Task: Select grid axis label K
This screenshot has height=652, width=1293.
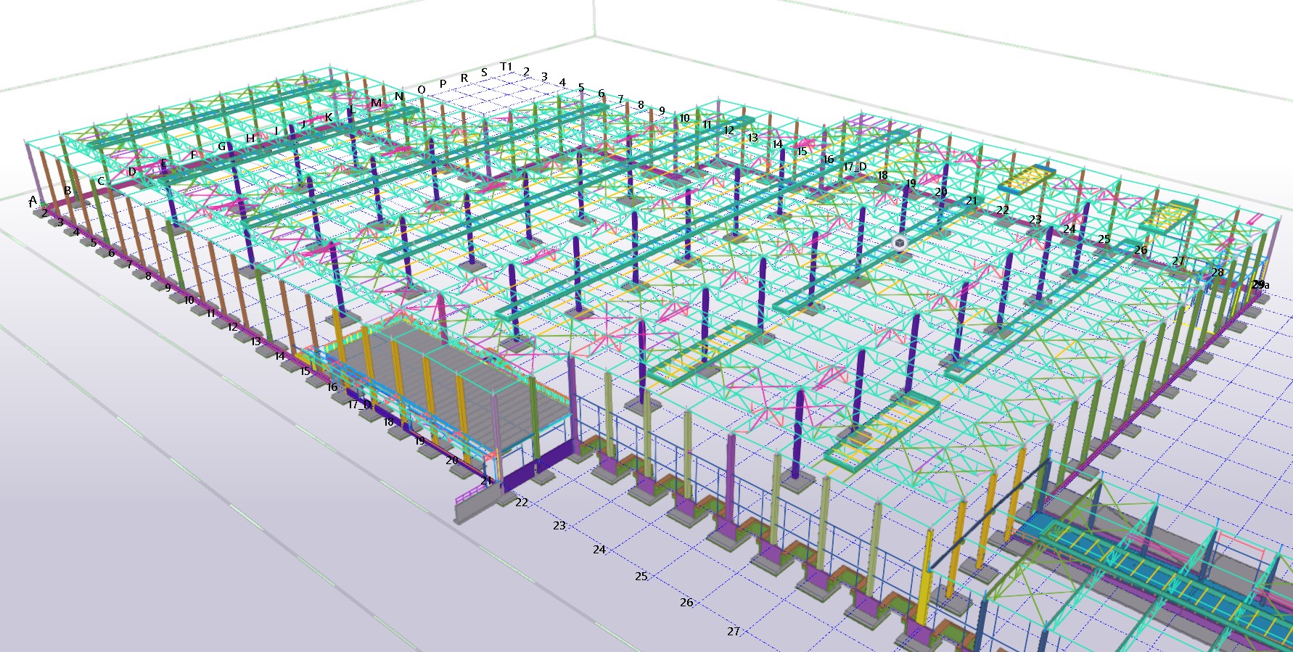Action: [329, 117]
